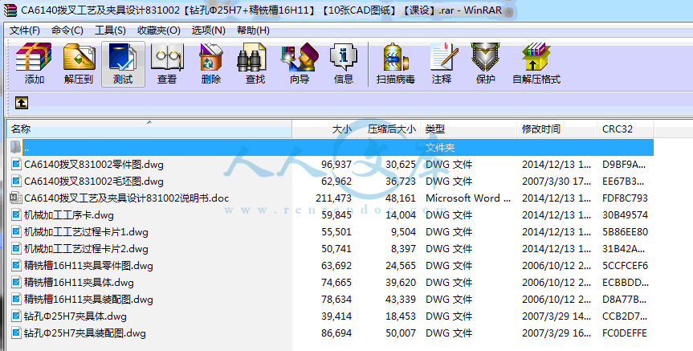
Task: Click the icon of CA6140拨叉831002毛坯图.dwg
Action: coord(16,182)
